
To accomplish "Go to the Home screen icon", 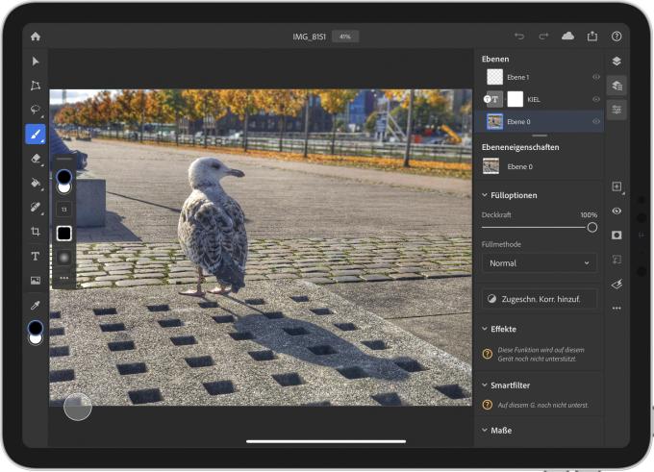I will tap(36, 37).
